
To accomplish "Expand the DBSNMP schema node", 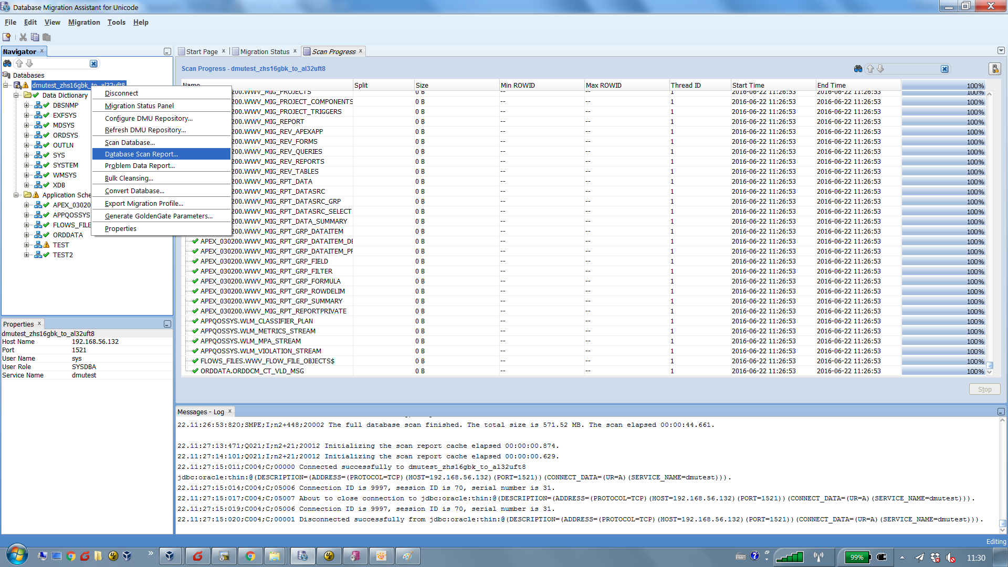I will 26,106.
